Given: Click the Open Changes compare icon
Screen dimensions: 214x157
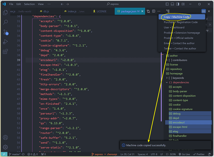Looking at the screenshot, I should tap(148, 11).
